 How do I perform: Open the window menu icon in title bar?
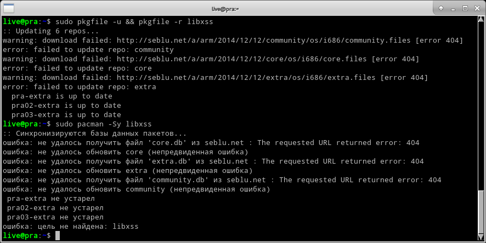pos(8,8)
